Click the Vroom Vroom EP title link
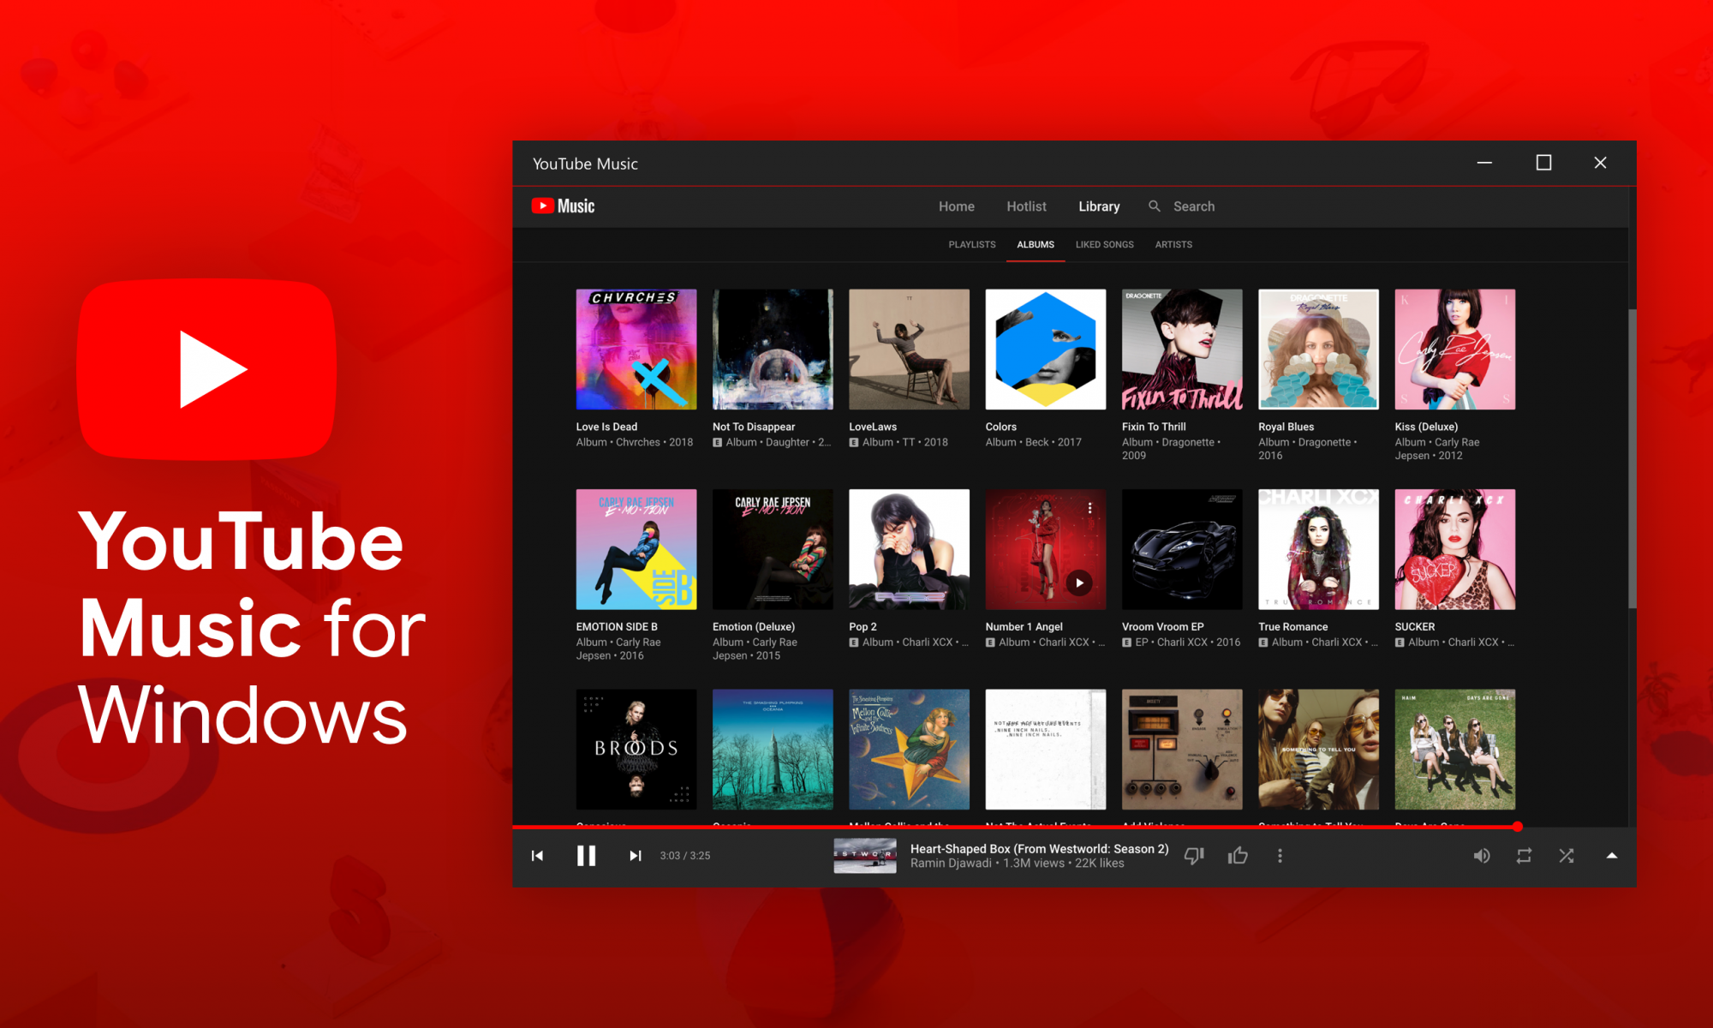Screen dimensions: 1713x1028 click(1162, 627)
